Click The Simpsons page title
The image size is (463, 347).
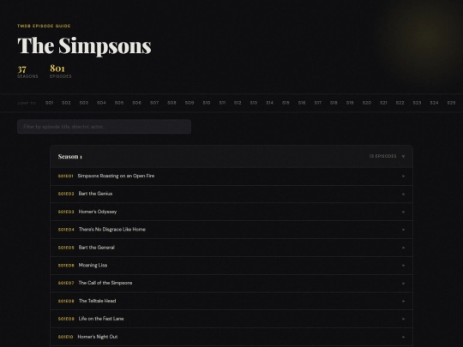tap(84, 45)
